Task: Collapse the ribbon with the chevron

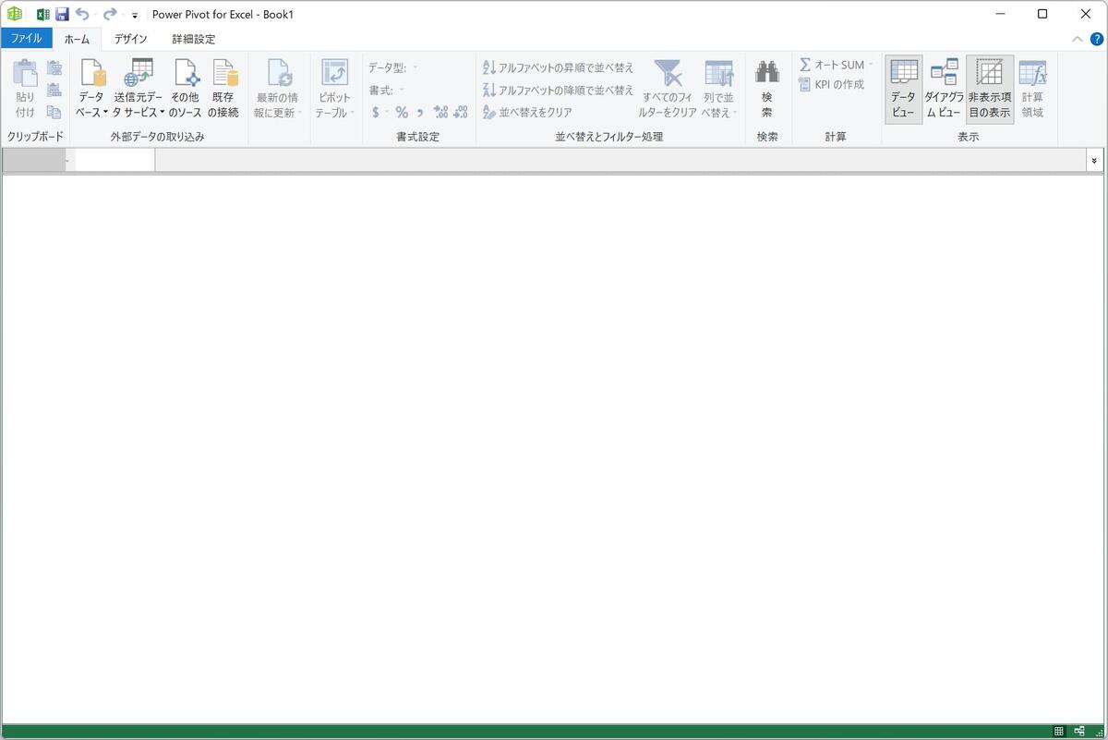Action: pos(1078,39)
